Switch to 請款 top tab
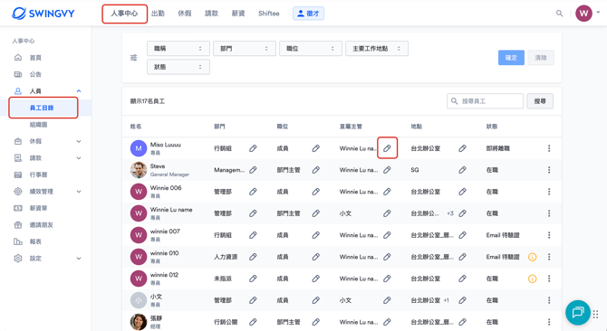This screenshot has height=331, width=607. 211,14
